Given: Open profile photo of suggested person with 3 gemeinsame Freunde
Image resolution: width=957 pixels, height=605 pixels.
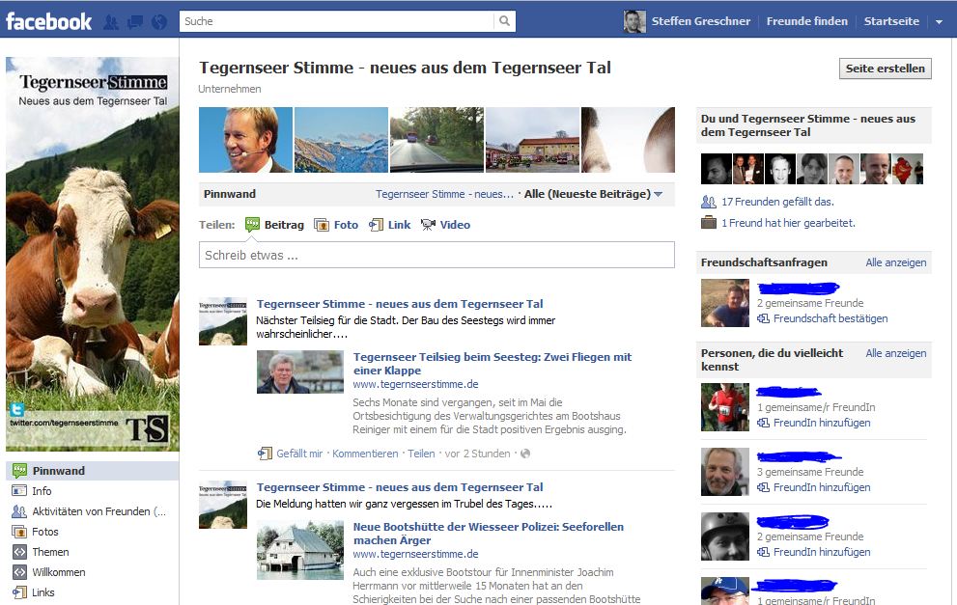Looking at the screenshot, I should click(x=725, y=472).
